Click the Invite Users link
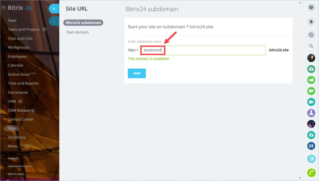Viewport: 319px width, 181px height. coord(17,174)
